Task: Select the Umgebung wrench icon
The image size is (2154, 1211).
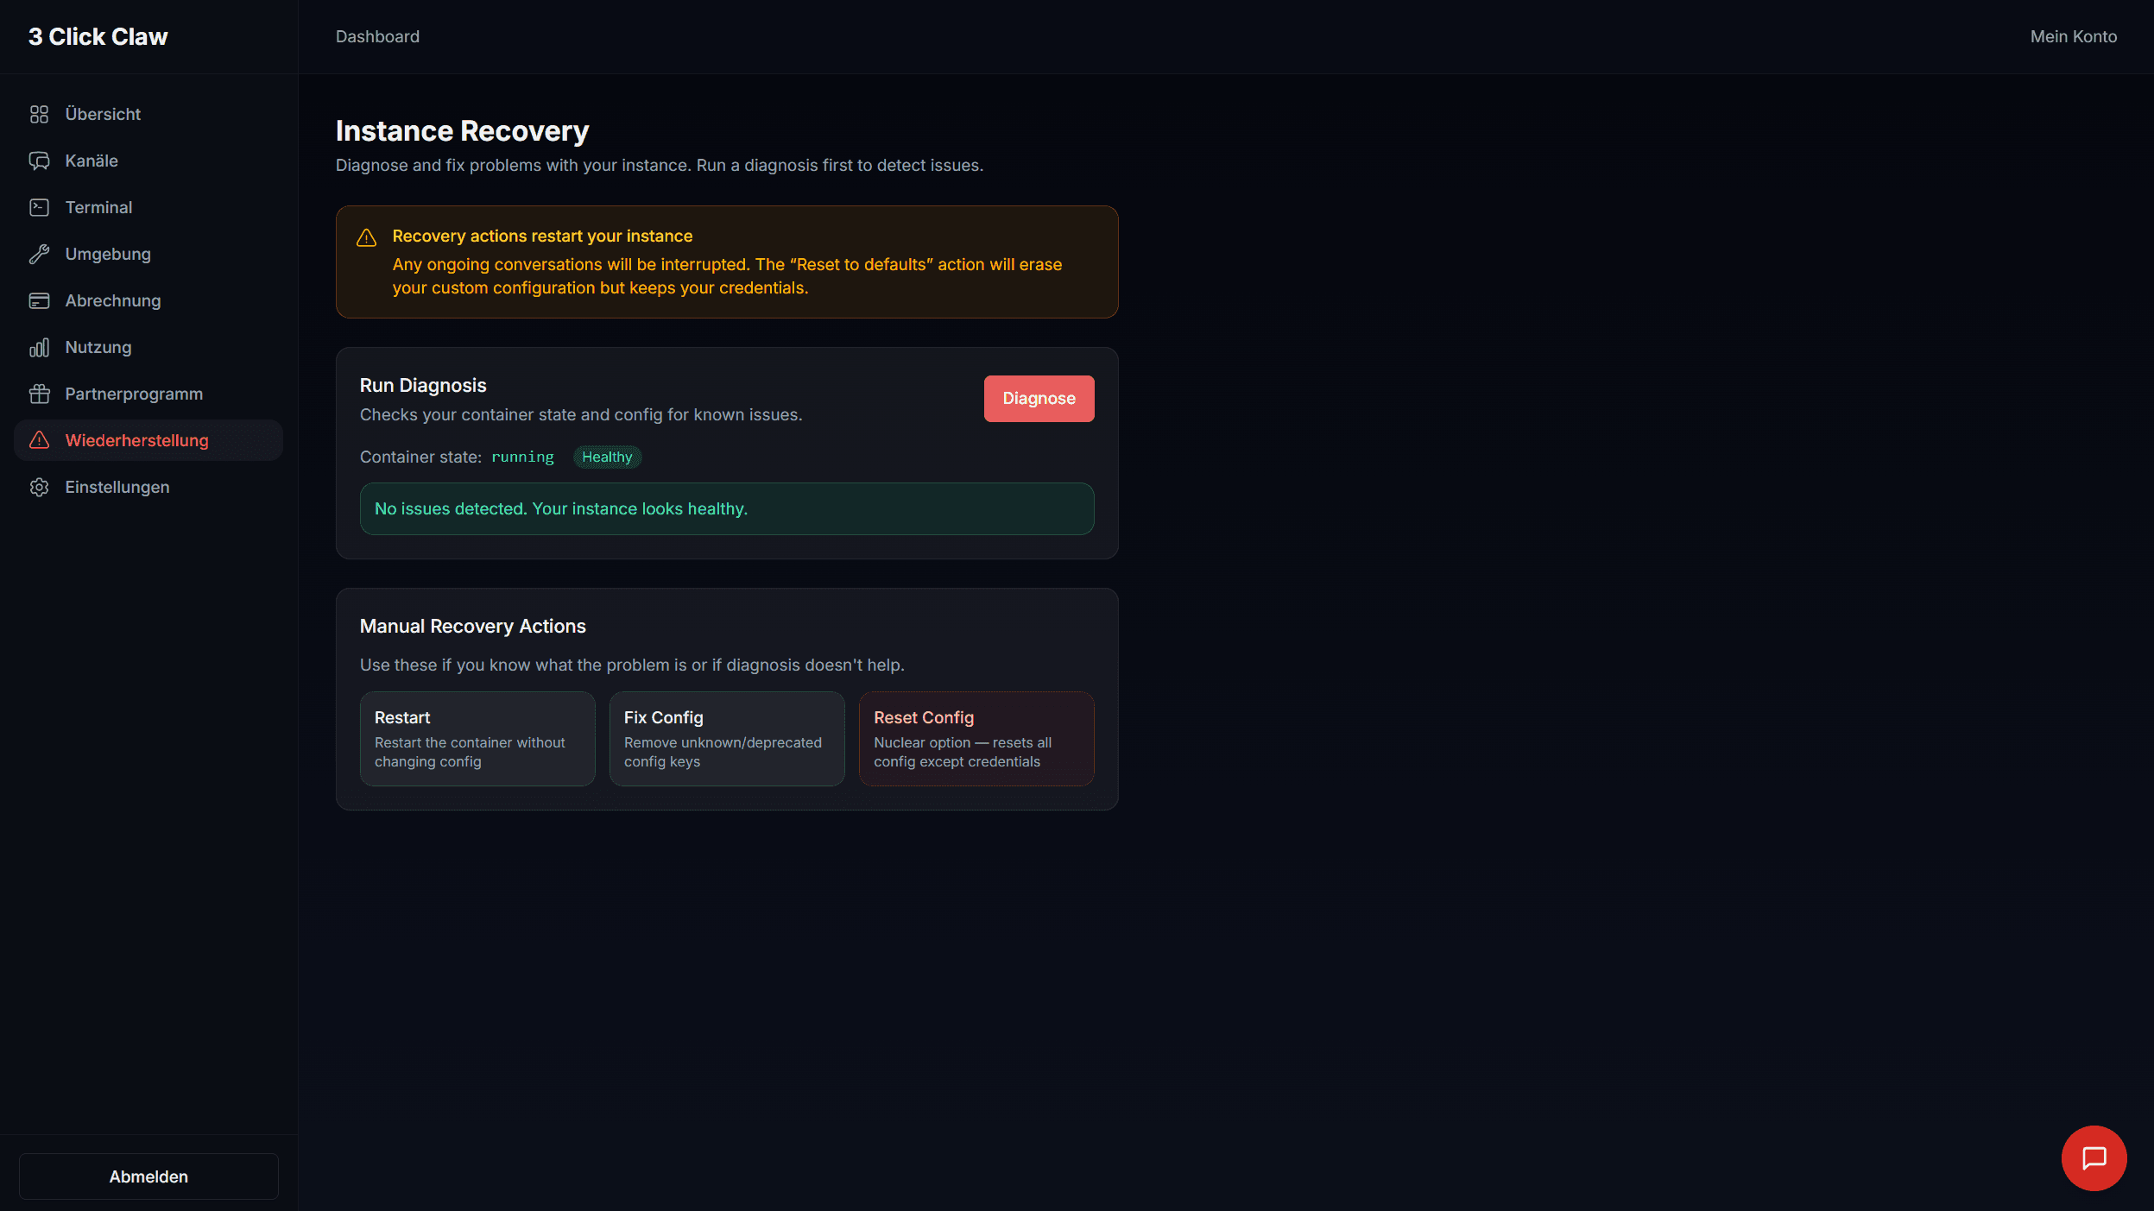Action: (x=40, y=254)
